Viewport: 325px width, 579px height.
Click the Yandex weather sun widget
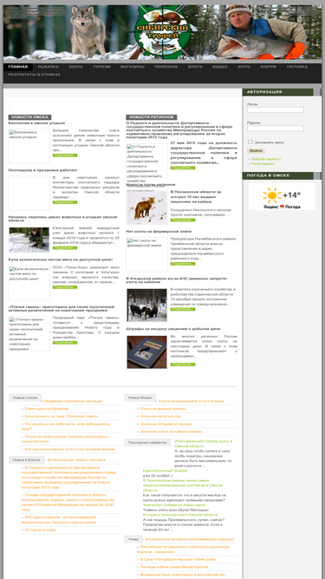(x=282, y=197)
